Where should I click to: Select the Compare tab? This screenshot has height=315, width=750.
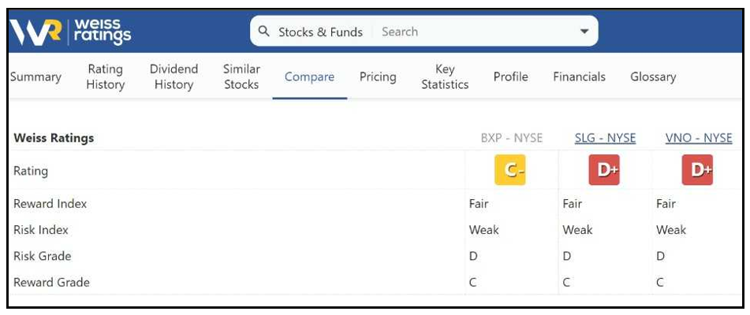(x=309, y=77)
